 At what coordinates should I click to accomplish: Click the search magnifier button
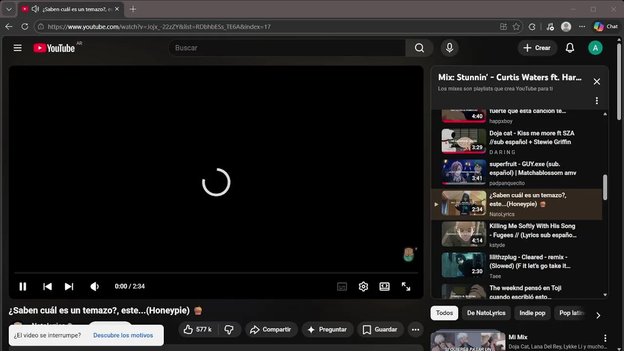419,48
